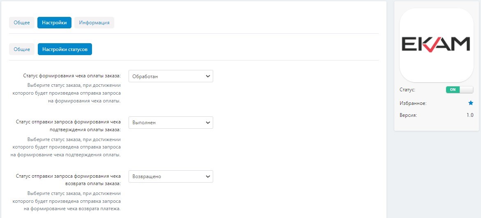Open the Информация tab
This screenshot has height=218, width=481.
click(x=94, y=23)
